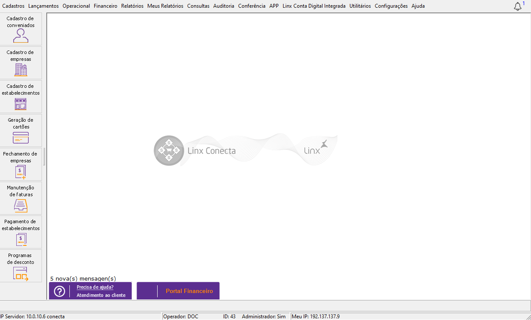Expand the Utilitários menu
This screenshot has height=320, width=531.
(360, 6)
